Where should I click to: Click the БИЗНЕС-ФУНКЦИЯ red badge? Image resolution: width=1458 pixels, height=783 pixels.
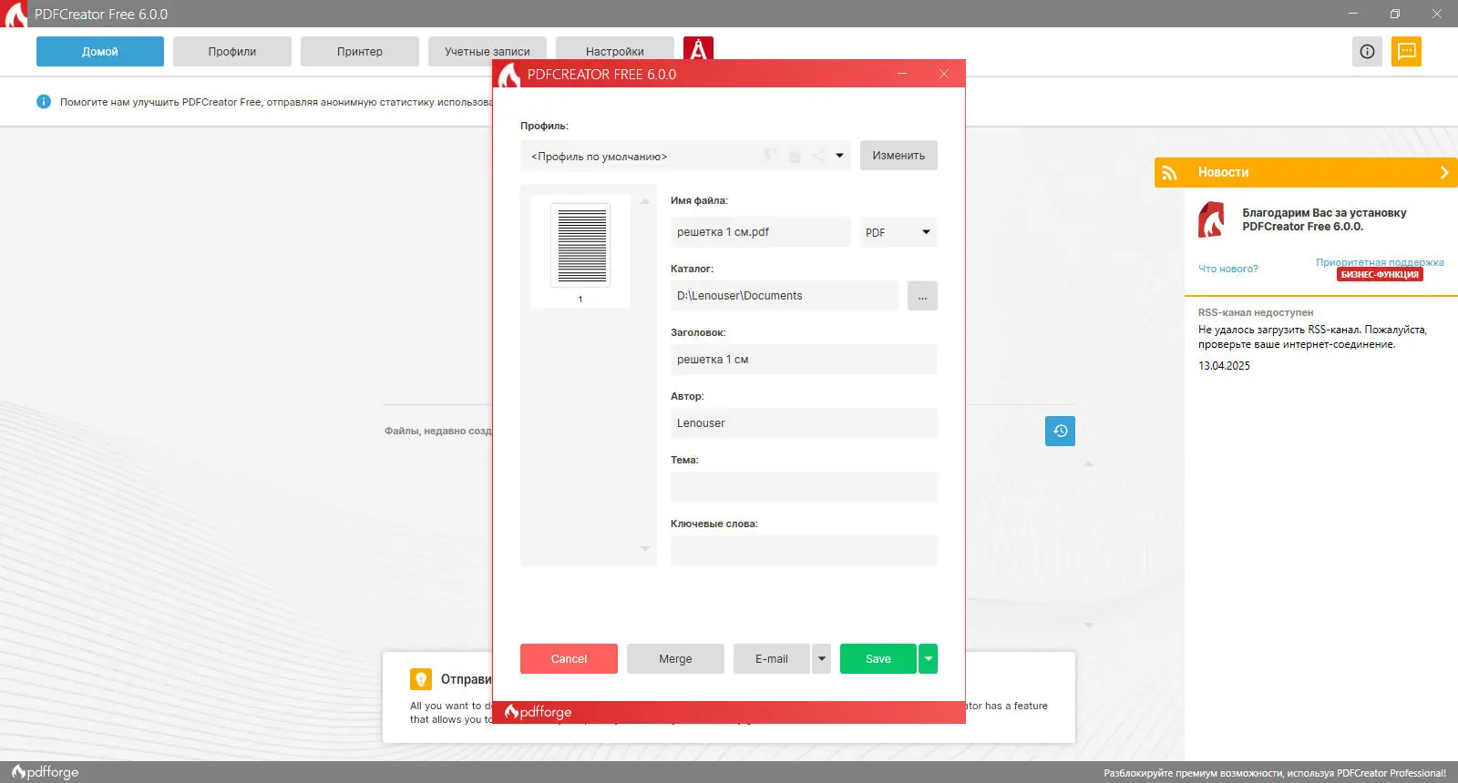coord(1380,275)
